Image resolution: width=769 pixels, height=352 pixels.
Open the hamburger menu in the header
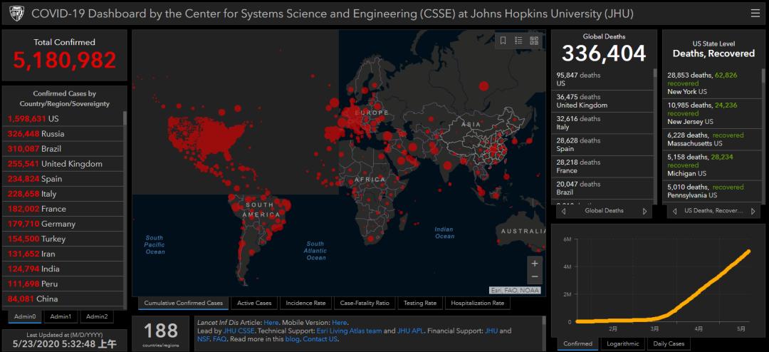pos(755,14)
